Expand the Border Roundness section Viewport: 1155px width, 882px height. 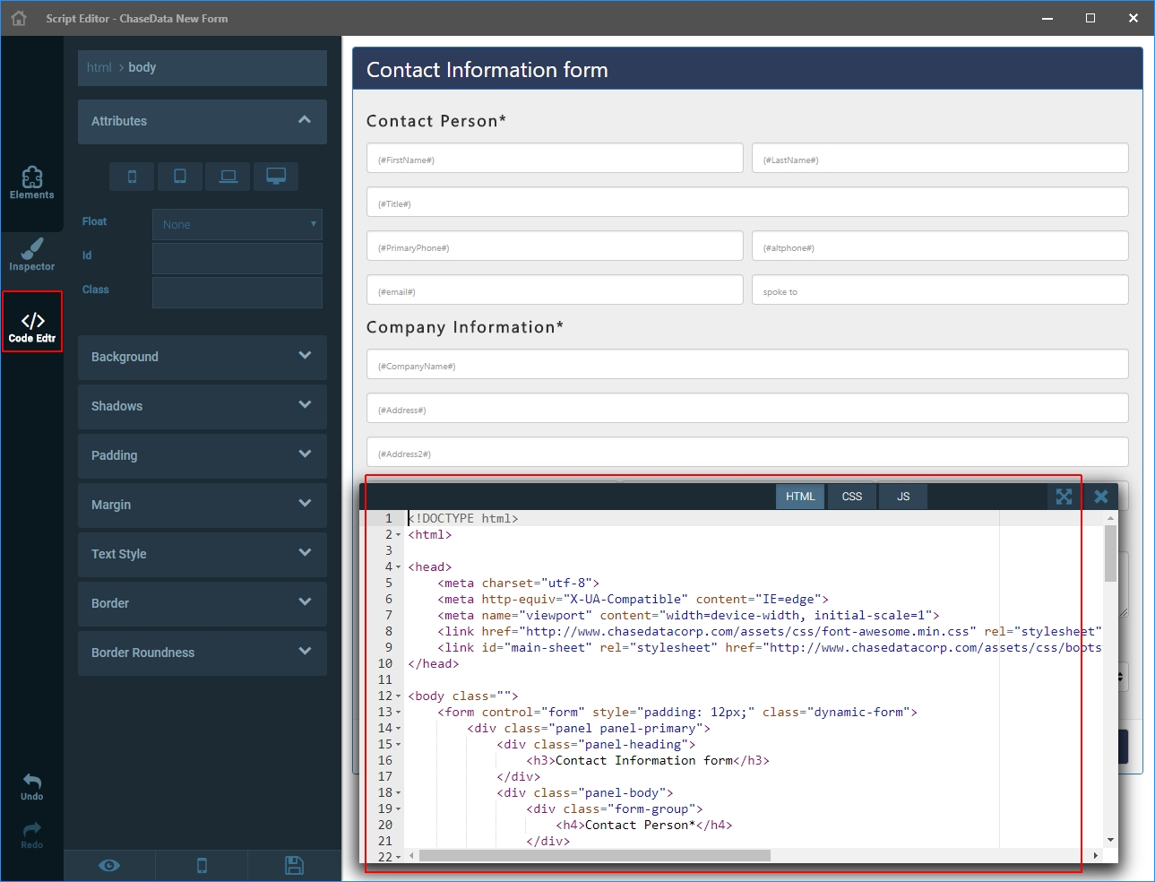203,653
